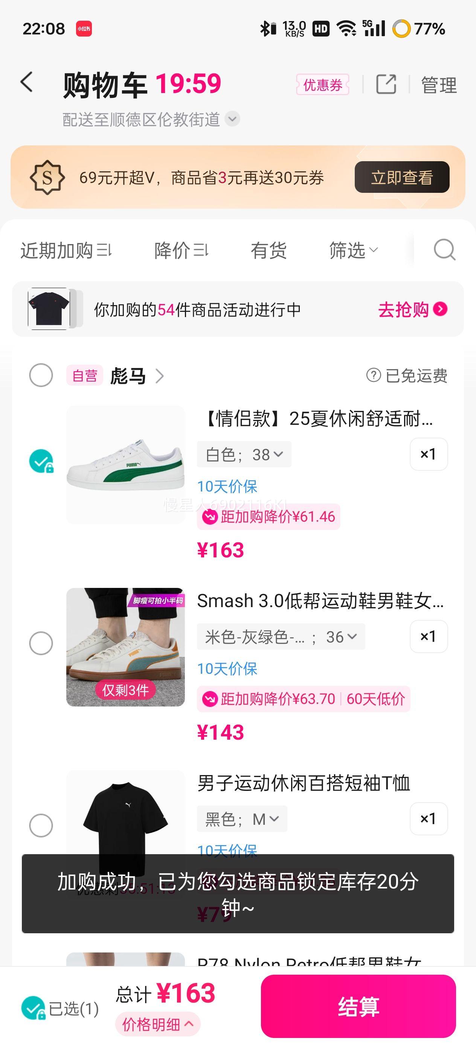Image resolution: width=476 pixels, height=1047 pixels.
Task: Tap the back arrow icon
Action: [x=27, y=82]
